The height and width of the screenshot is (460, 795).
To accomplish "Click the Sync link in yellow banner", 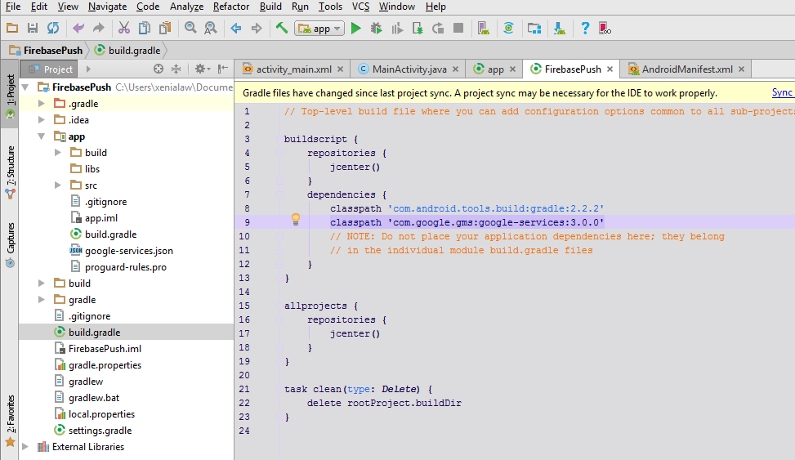I will (x=782, y=92).
